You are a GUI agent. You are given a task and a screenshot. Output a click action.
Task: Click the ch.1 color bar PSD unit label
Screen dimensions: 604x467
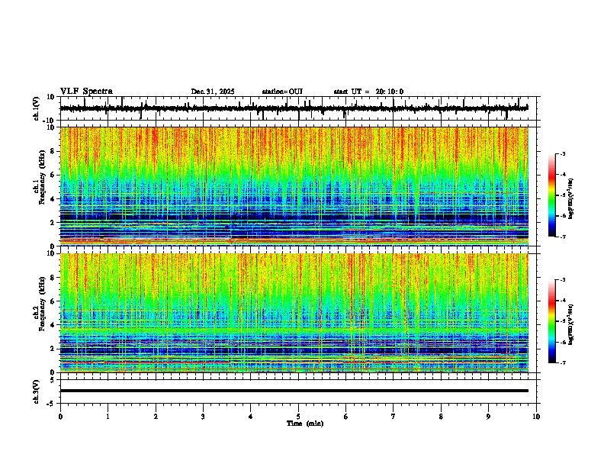[570, 199]
